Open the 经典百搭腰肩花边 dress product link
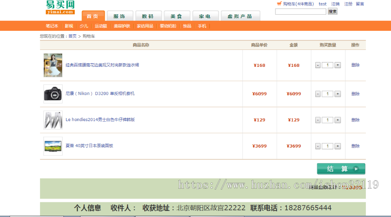Screen dimensions: 391x217 point(102,65)
